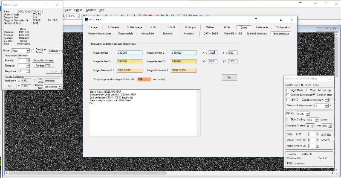The image size is (341, 178).
Task: Click the Go button
Action: click(x=229, y=78)
